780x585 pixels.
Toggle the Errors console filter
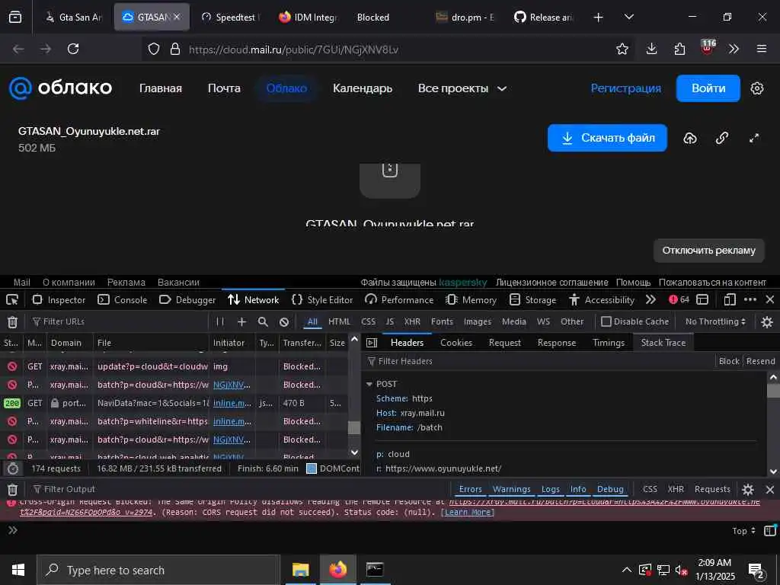(x=470, y=490)
